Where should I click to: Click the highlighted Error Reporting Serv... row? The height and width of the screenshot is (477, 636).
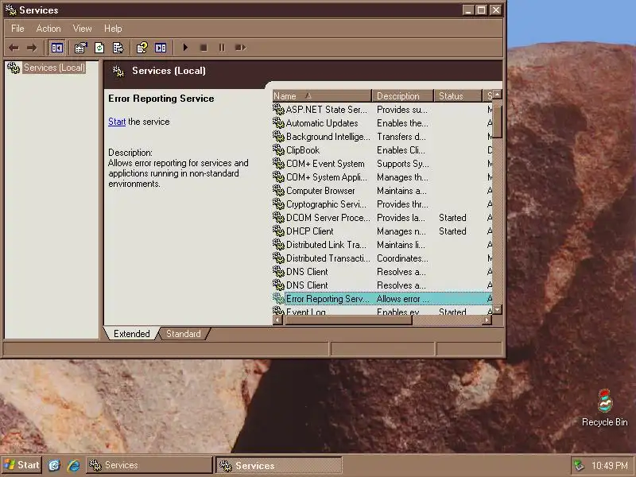click(x=382, y=299)
